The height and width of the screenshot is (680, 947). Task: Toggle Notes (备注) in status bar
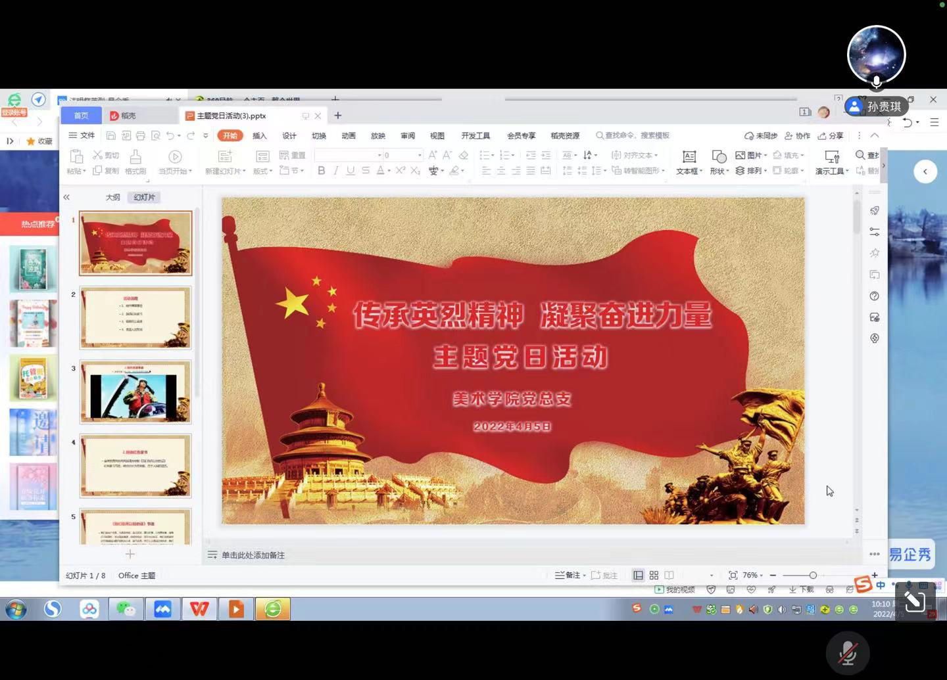tap(570, 575)
